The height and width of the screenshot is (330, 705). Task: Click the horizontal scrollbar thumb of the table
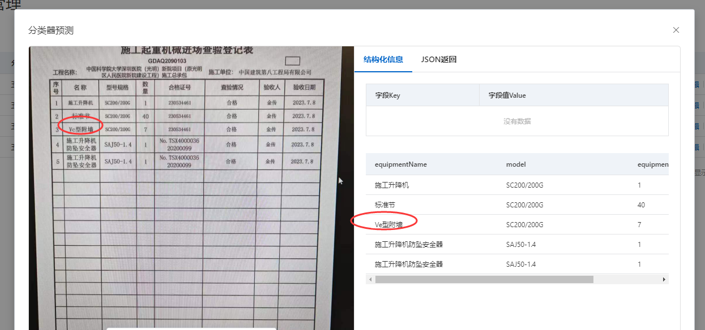tap(484, 279)
